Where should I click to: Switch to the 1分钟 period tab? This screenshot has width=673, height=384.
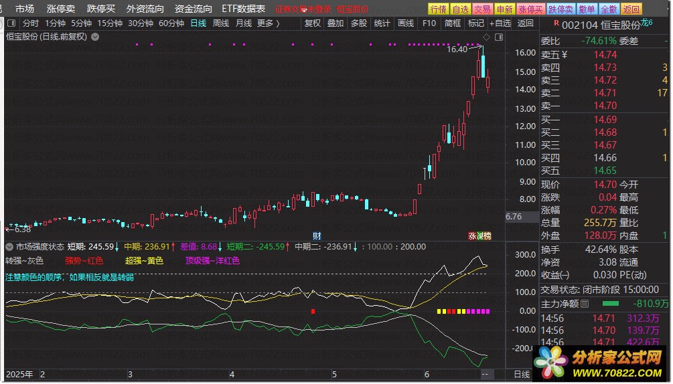tap(55, 23)
